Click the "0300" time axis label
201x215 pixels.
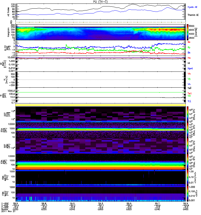100,209
